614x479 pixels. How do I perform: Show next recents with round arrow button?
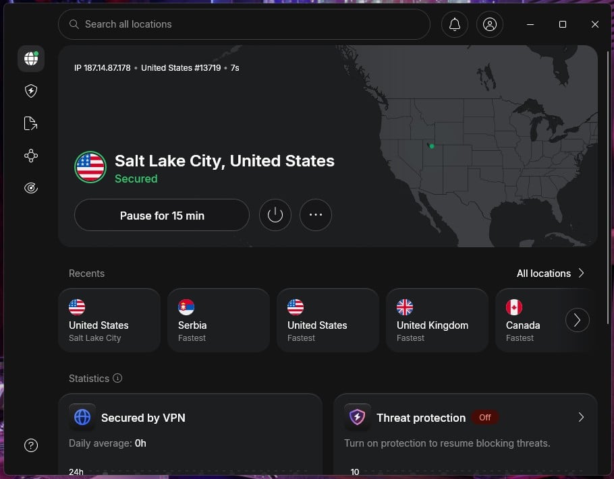point(577,320)
